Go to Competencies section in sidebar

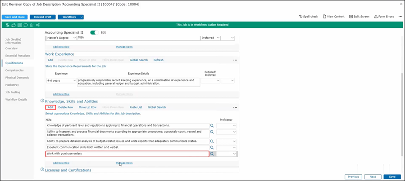coord(16,70)
